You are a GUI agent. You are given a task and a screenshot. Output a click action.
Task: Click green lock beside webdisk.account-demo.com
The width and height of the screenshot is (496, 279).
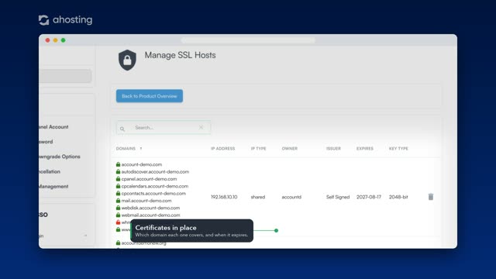click(118, 208)
